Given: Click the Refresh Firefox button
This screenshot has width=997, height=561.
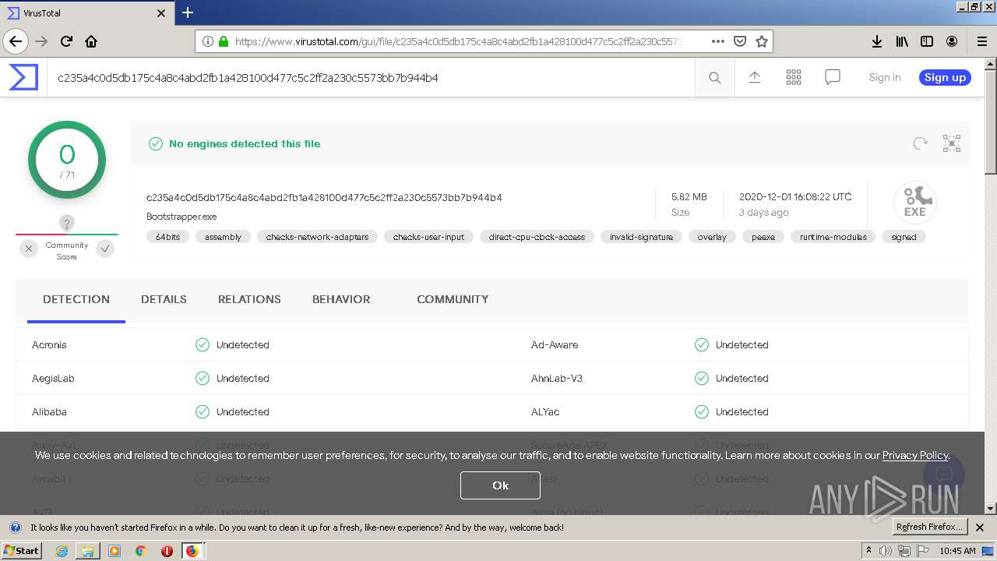Looking at the screenshot, I should point(929,527).
